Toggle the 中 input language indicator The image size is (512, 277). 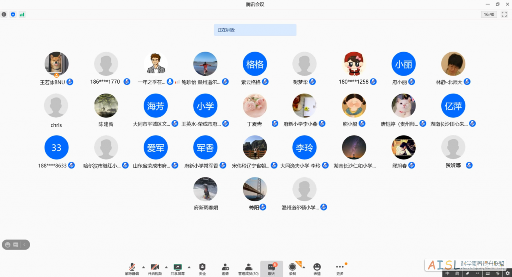(447, 273)
